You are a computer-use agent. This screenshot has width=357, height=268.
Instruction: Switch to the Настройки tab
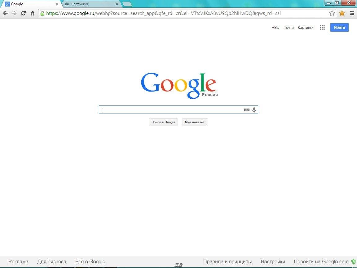91,4
